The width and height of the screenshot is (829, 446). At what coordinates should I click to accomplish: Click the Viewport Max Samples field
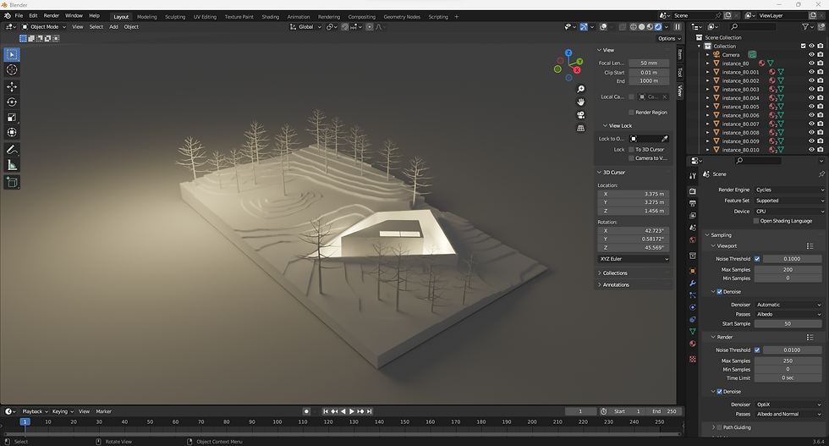click(x=788, y=269)
